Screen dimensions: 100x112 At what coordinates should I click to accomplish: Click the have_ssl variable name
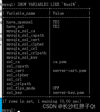coord(15,27)
